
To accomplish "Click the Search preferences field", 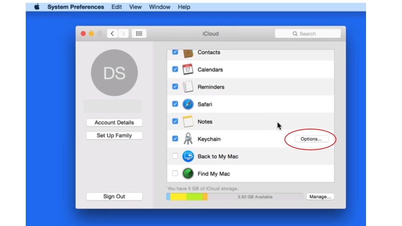I will (x=307, y=34).
